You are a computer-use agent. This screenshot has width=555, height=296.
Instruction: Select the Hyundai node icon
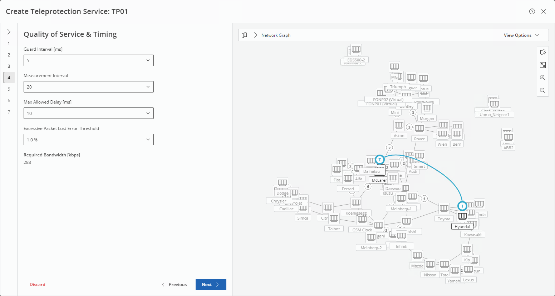click(x=462, y=216)
